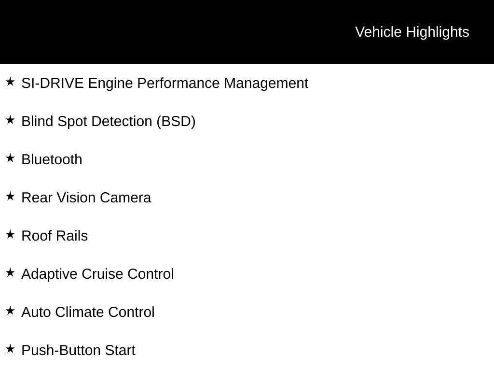Choose the Roof Rails list entry

[x=55, y=236]
